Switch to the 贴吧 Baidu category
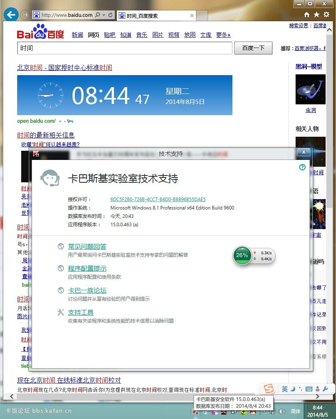The image size is (336, 419). coord(110,35)
